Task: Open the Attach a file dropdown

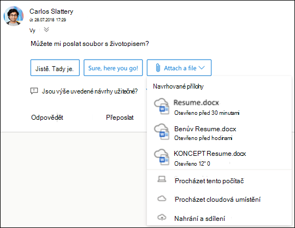Action: 179,68
